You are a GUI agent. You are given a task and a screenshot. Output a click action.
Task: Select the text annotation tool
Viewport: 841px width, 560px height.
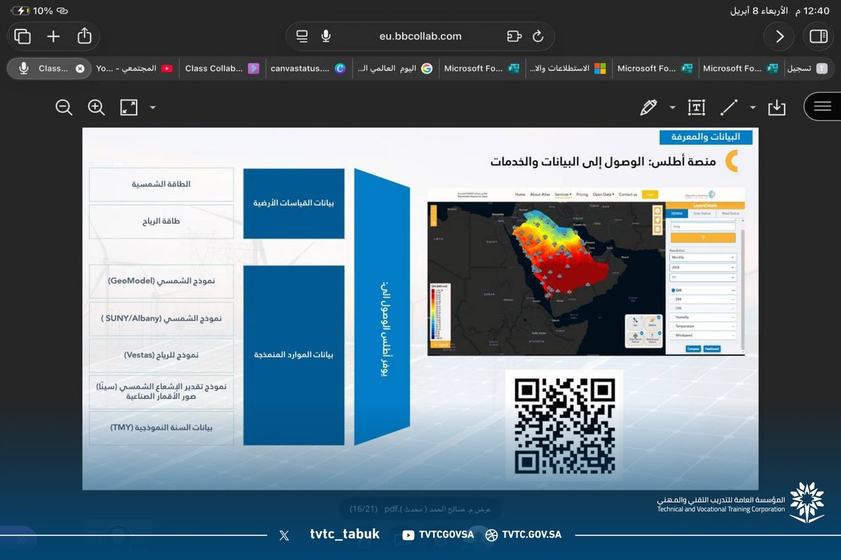tap(696, 107)
